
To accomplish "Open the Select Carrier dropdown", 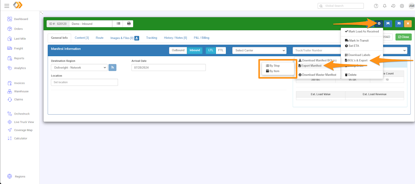I will coord(259,50).
